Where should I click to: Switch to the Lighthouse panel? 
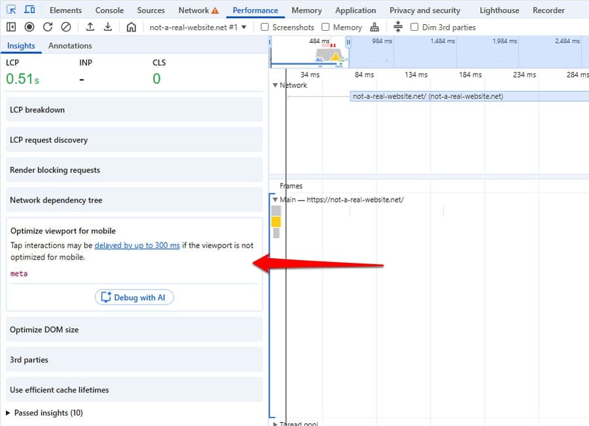pyautogui.click(x=499, y=10)
